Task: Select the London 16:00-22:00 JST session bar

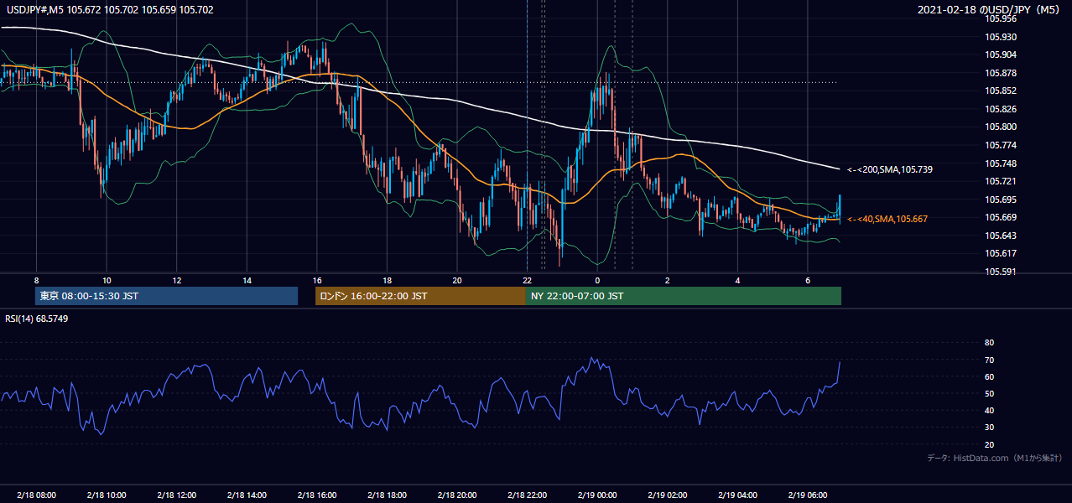Action: coord(420,296)
